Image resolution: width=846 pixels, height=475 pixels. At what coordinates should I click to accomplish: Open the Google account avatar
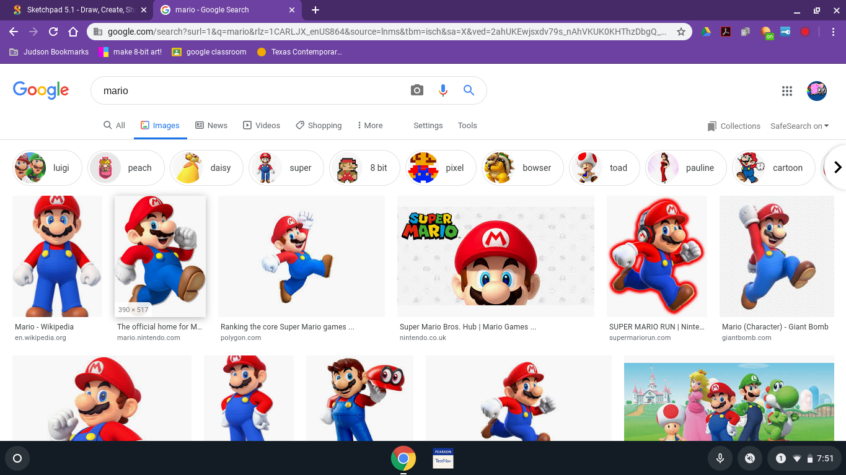[x=817, y=91]
